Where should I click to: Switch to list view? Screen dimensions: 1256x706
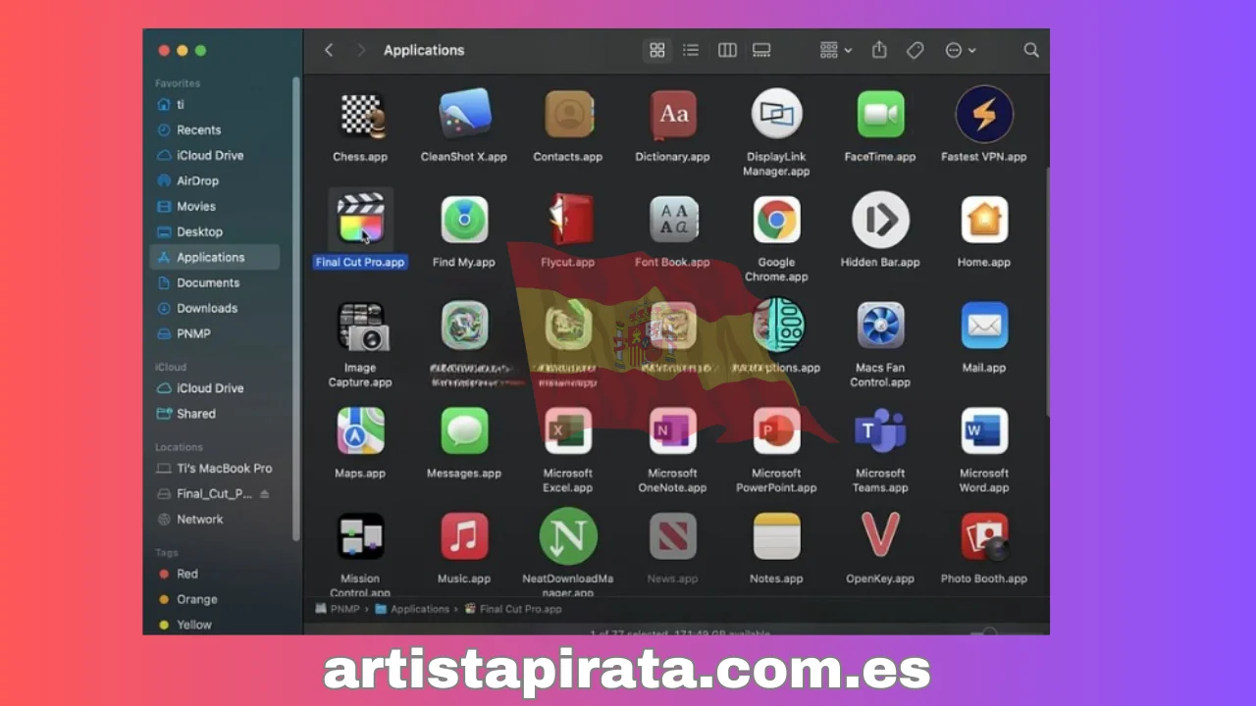point(691,50)
